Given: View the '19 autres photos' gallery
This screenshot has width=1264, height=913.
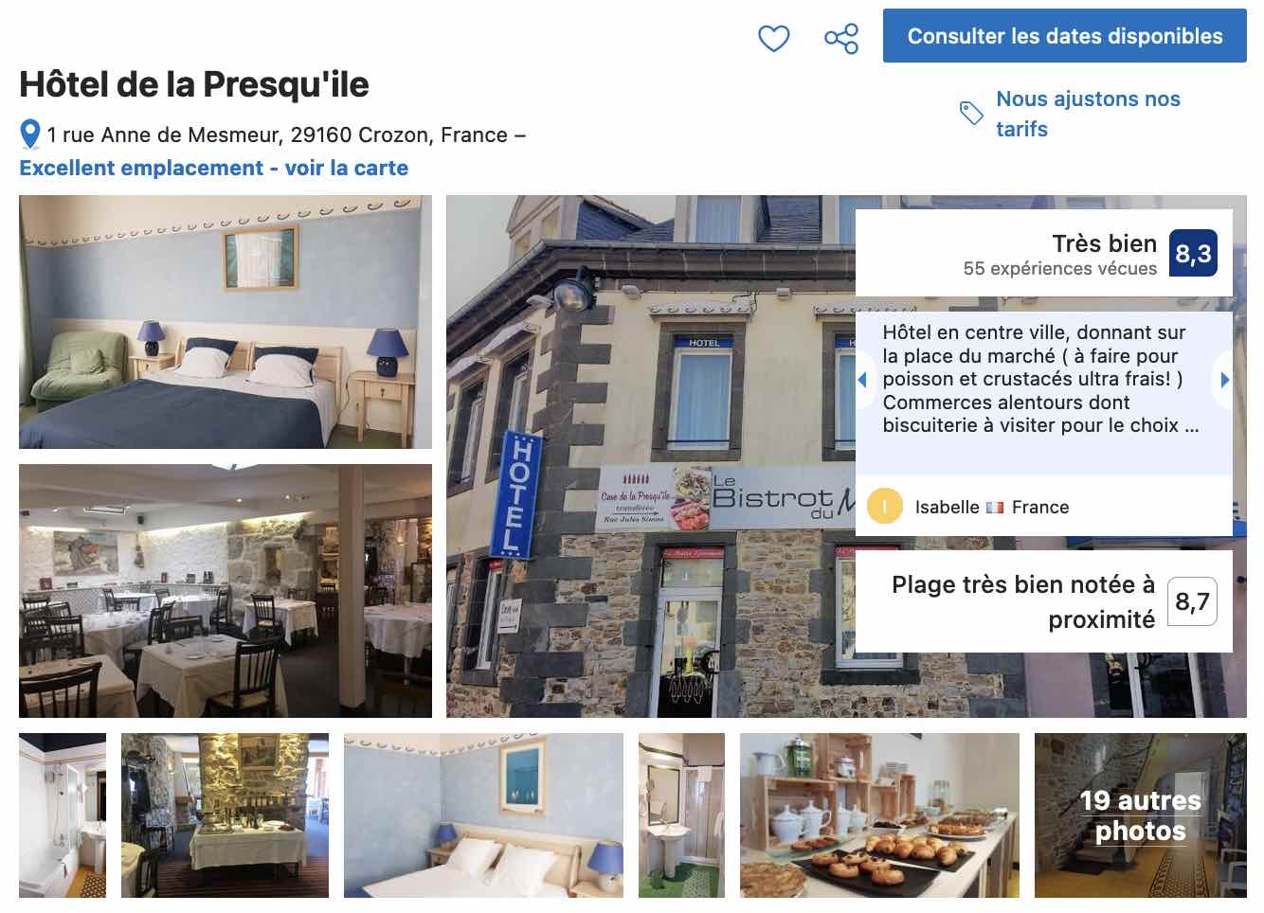Looking at the screenshot, I should coord(1141,815).
